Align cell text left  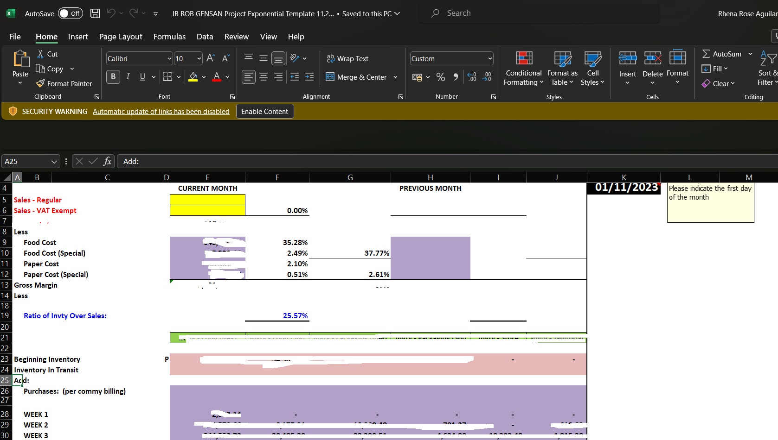249,77
